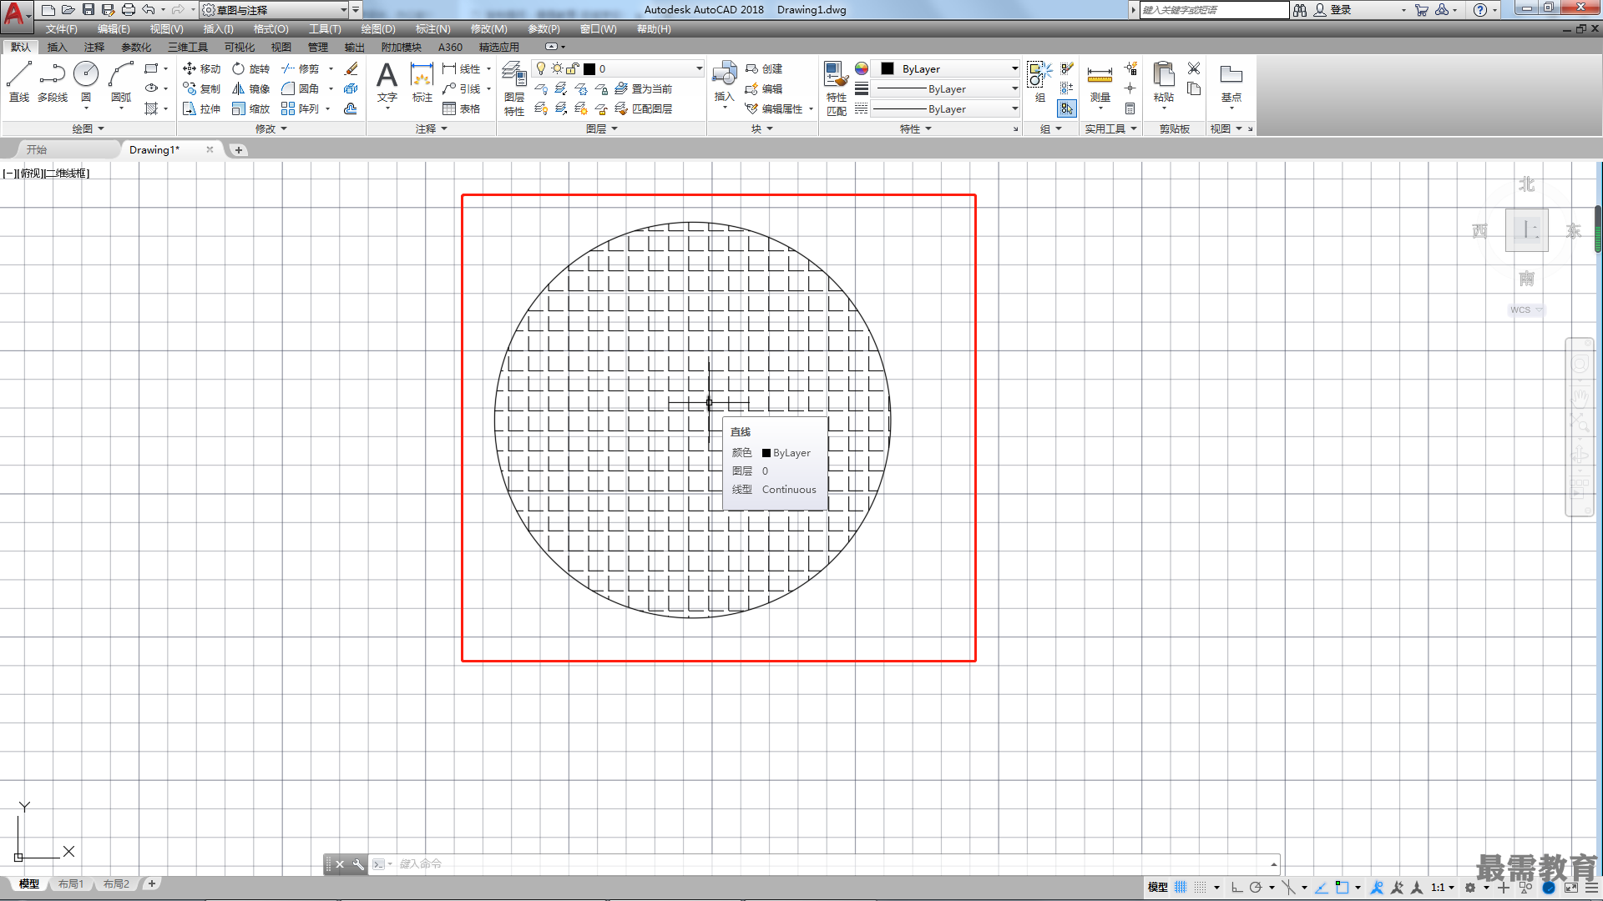1603x901 pixels.
Task: Toggle Clean Screen in status bar
Action: click(x=1571, y=888)
